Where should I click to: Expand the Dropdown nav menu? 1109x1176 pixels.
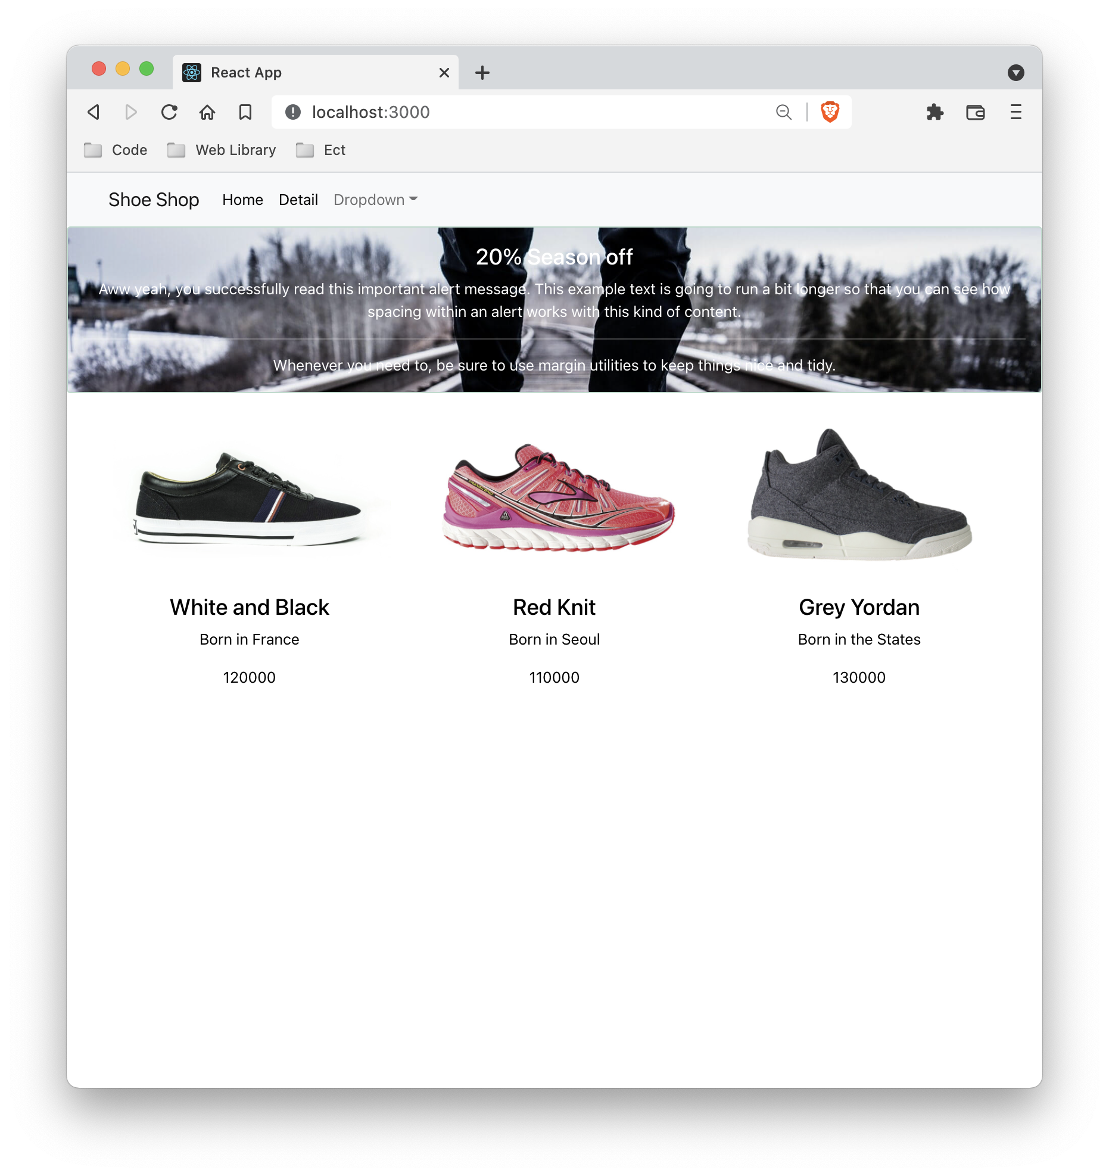pos(375,200)
